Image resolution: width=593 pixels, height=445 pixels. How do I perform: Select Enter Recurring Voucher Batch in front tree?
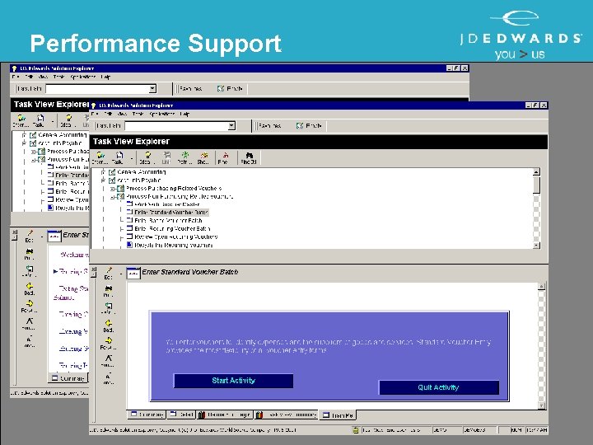tap(172, 228)
